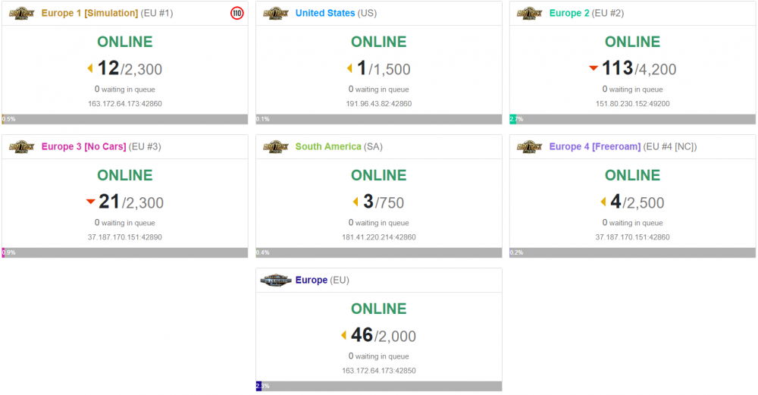Image resolution: width=758 pixels, height=395 pixels.
Task: Click the game logo beside Europe 3 [No Cars]
Action: (21, 147)
